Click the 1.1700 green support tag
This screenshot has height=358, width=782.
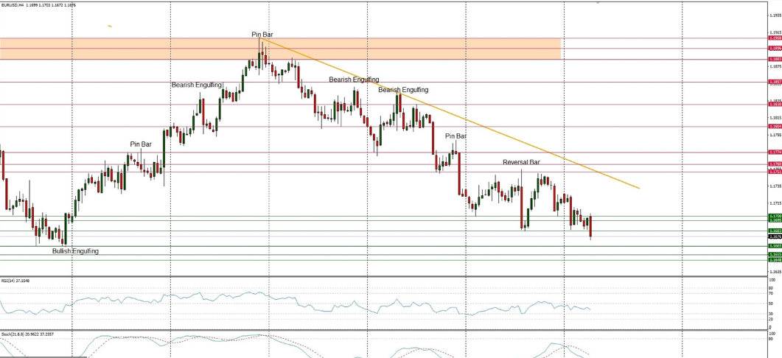[775, 216]
